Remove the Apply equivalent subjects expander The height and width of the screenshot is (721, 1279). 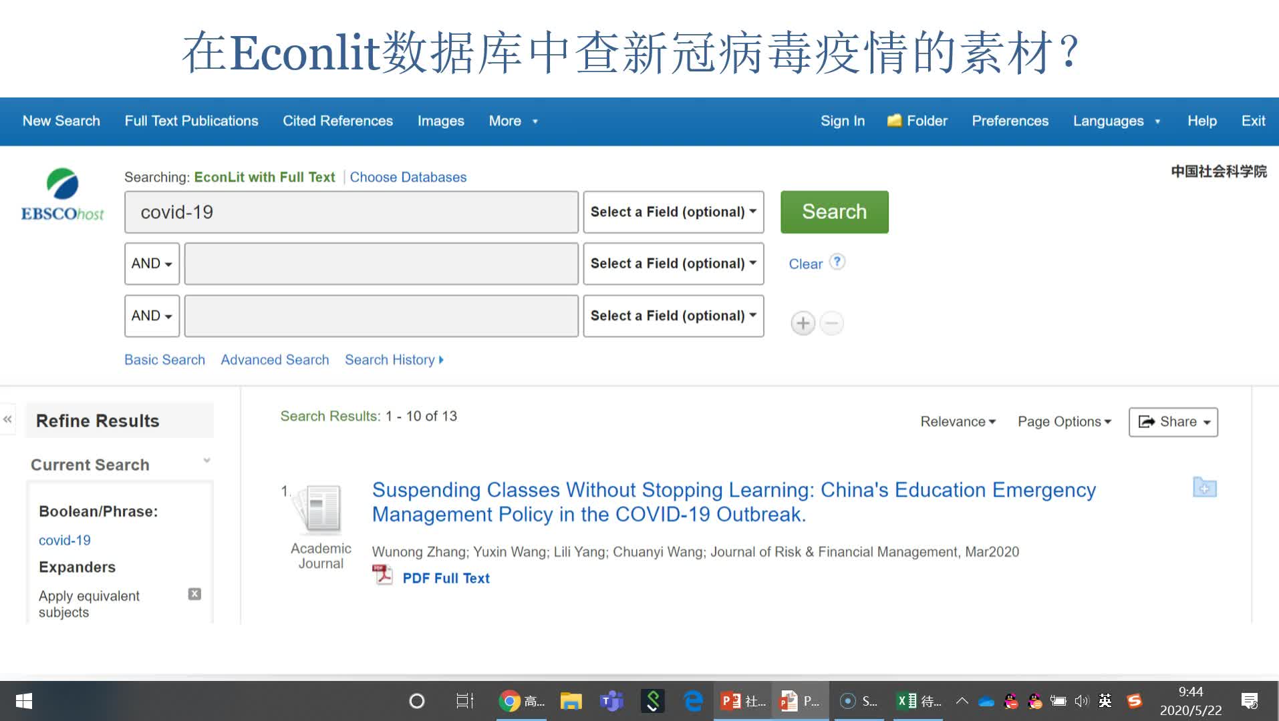(x=194, y=593)
